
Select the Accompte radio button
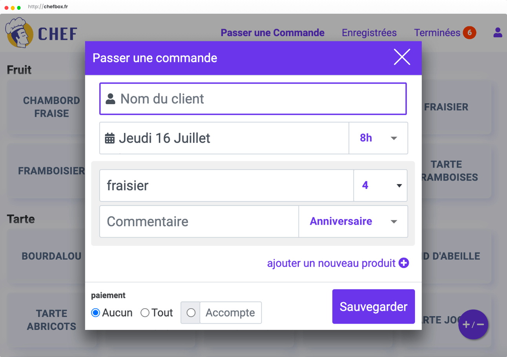pyautogui.click(x=191, y=313)
